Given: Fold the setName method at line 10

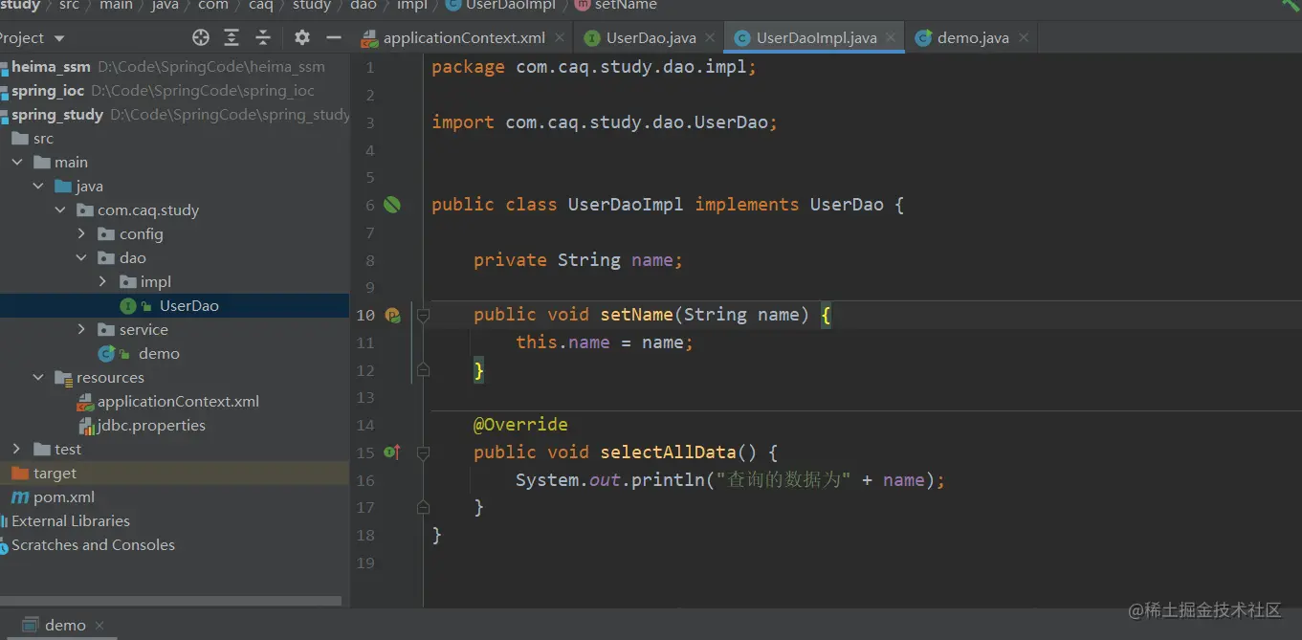Looking at the screenshot, I should pos(423,315).
